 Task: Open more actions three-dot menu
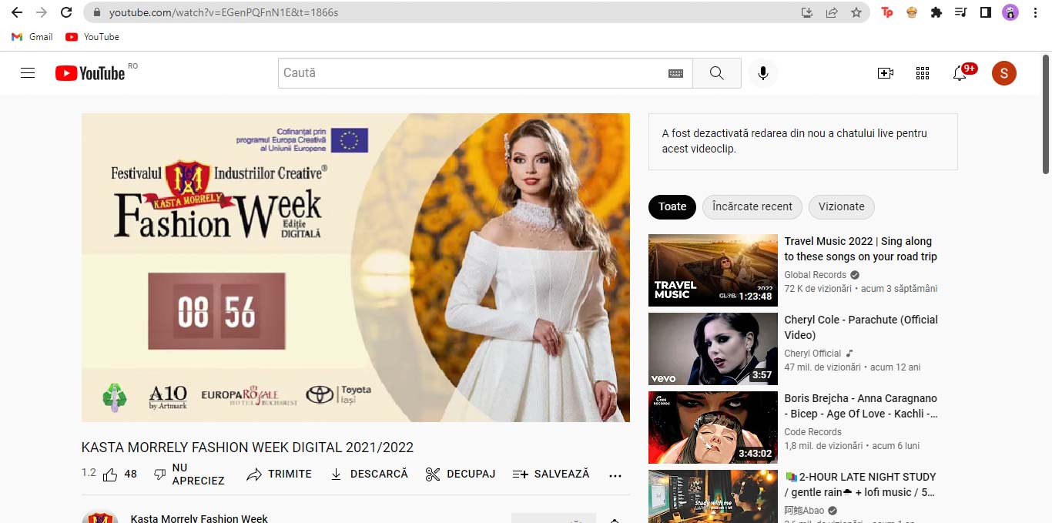pos(615,475)
